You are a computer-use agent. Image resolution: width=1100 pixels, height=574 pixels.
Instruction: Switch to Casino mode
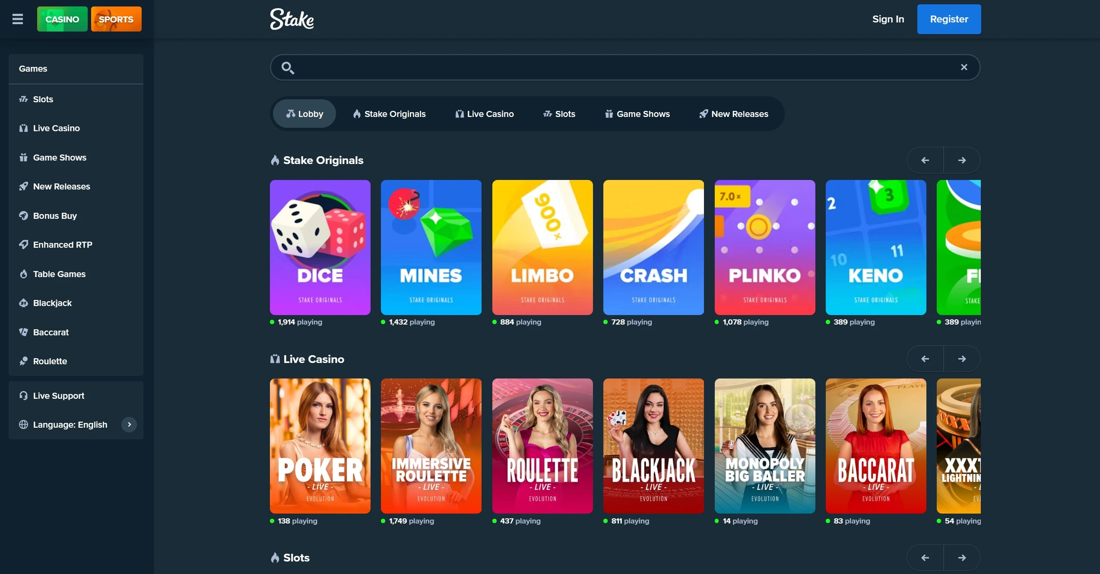click(62, 19)
